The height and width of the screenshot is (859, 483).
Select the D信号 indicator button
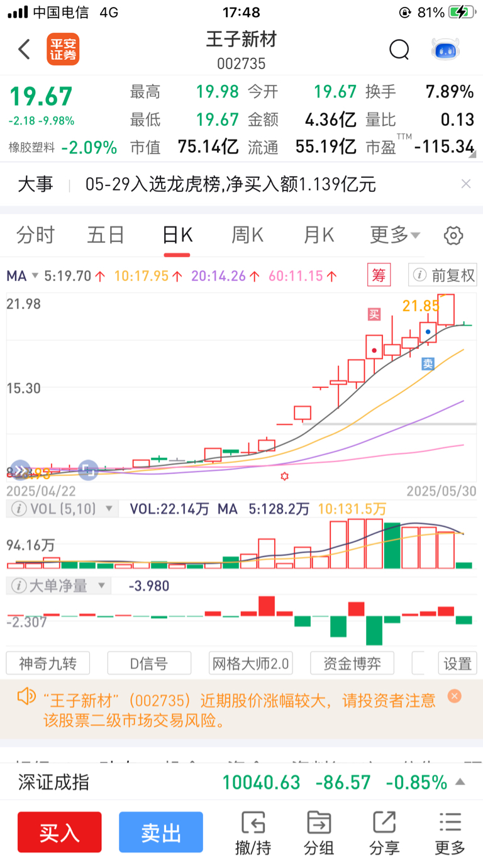pyautogui.click(x=149, y=663)
